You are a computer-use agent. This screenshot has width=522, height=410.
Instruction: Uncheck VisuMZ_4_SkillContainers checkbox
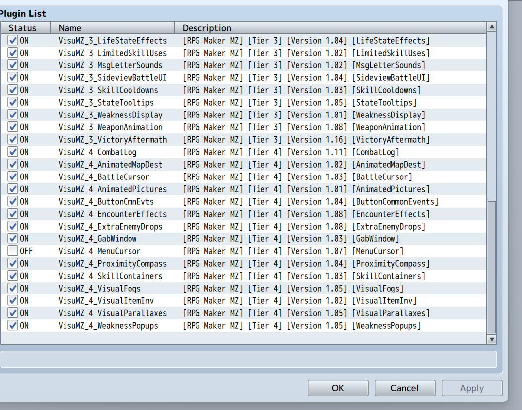pos(13,276)
